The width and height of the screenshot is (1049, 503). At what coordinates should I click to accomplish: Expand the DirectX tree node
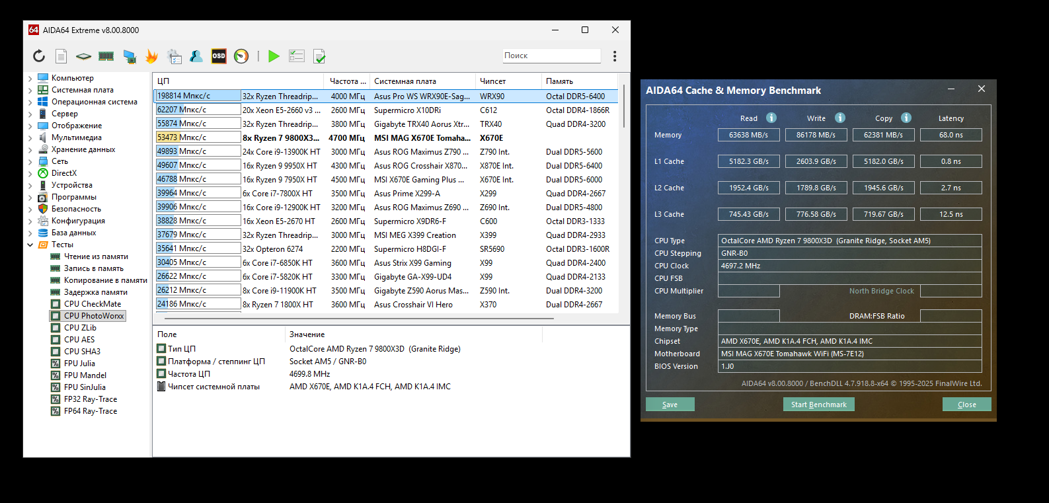point(30,173)
